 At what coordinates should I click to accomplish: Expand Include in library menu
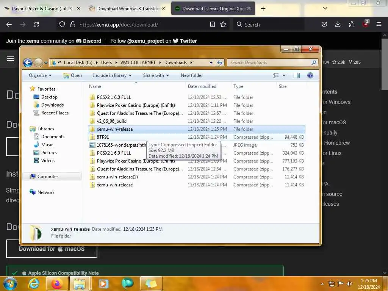click(112, 75)
